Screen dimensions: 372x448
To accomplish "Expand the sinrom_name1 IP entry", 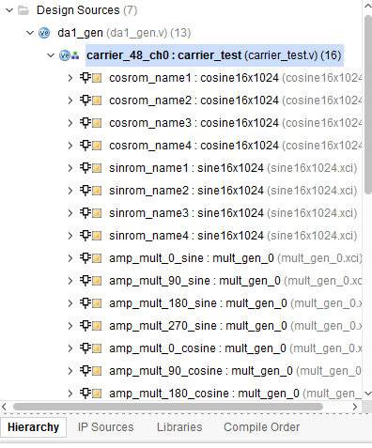I will 70,168.
